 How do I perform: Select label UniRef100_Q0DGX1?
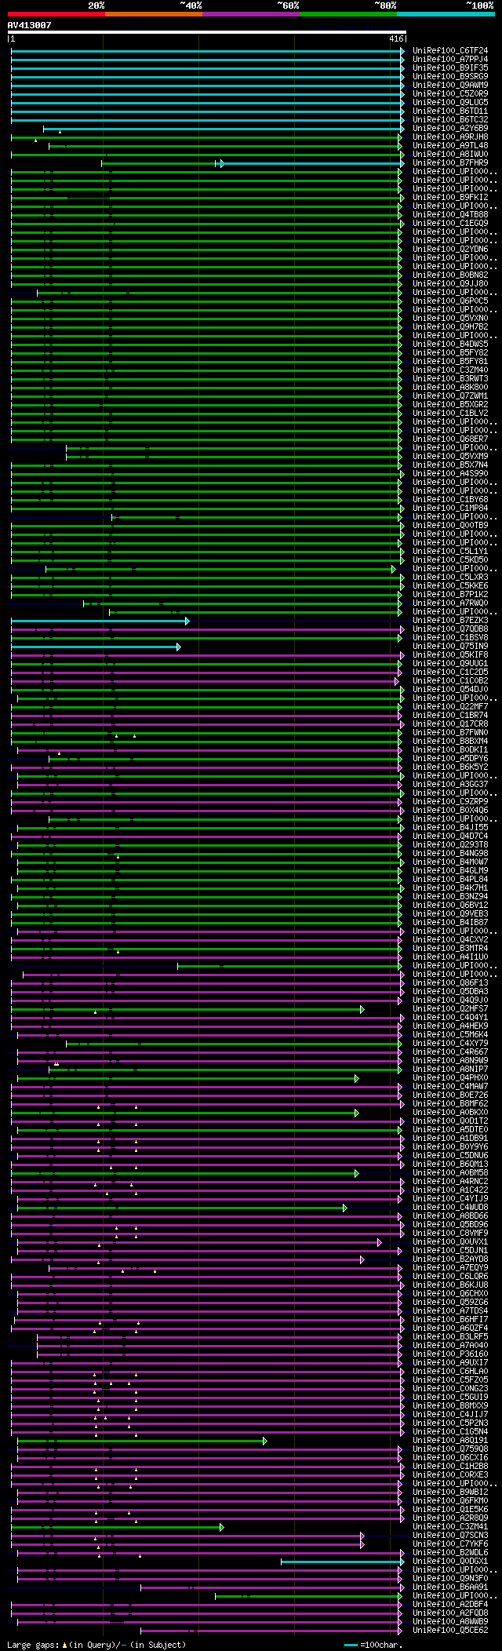tap(450, 1562)
